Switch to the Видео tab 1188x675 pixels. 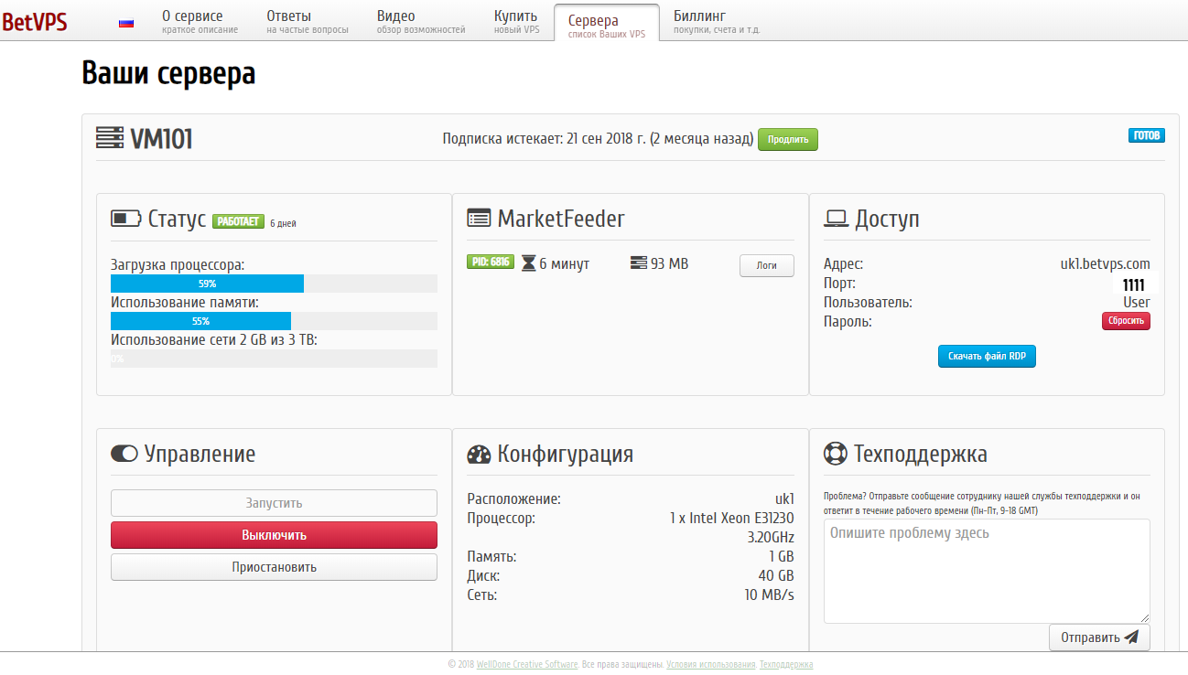click(421, 22)
